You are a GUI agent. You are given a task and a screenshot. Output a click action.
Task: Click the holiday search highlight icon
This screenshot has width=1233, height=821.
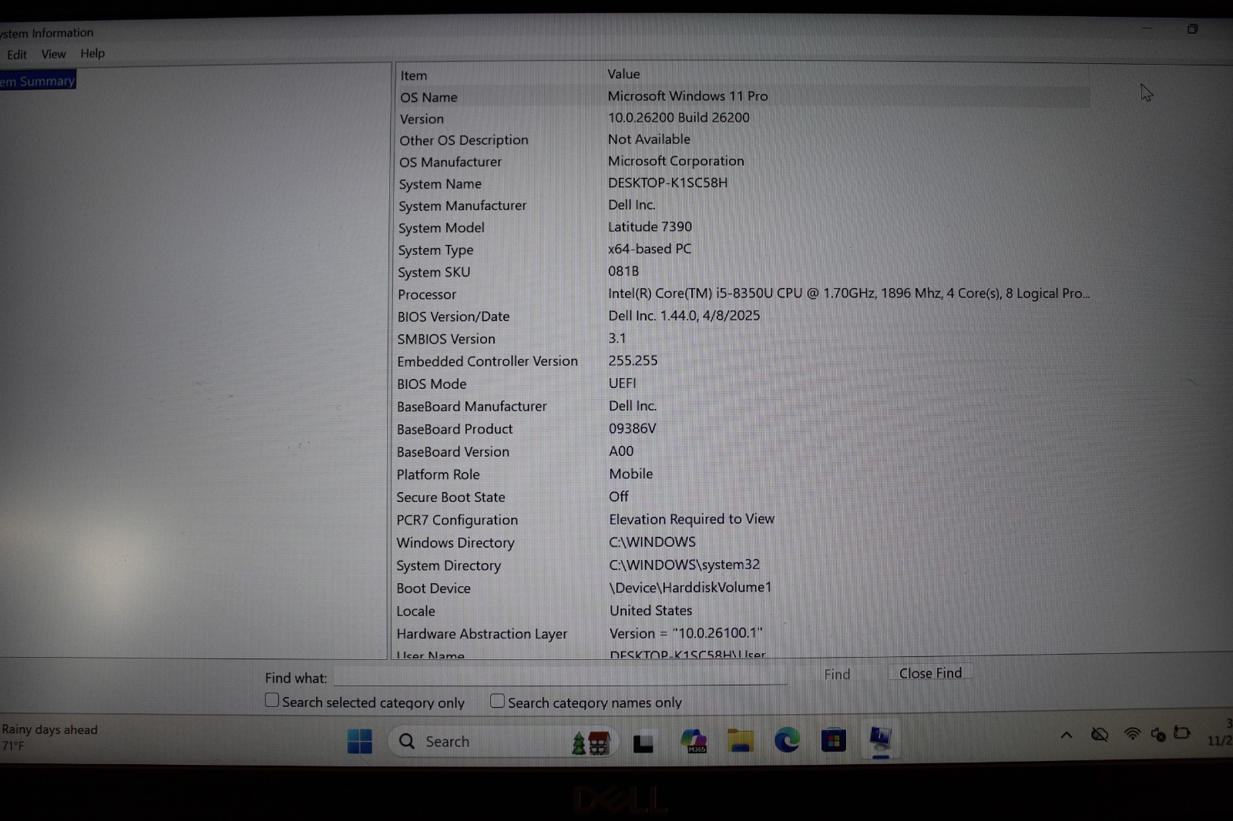point(591,742)
